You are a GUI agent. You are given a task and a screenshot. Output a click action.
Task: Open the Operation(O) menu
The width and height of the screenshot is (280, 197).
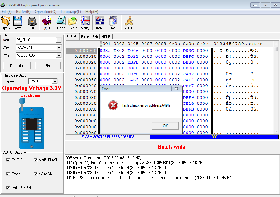(46, 12)
